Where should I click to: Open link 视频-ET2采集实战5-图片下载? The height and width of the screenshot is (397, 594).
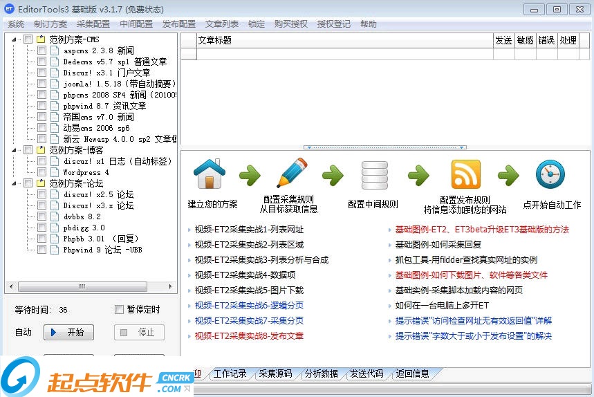249,290
